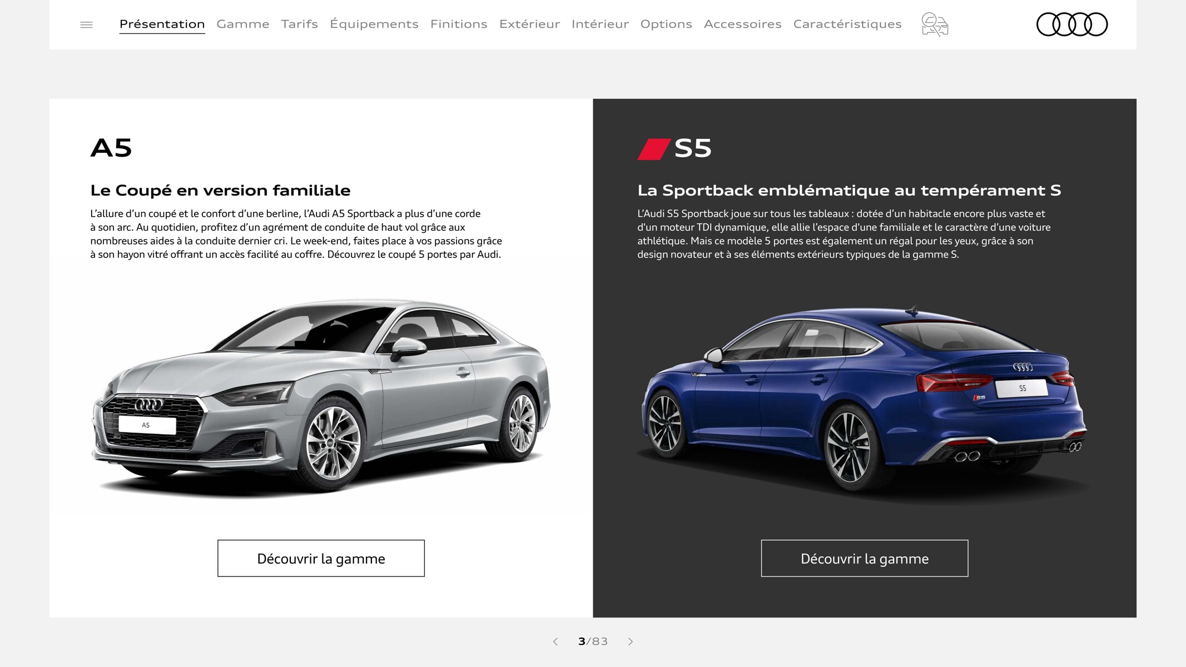1186x667 pixels.
Task: Click the A5 description paragraph
Action: tap(296, 234)
